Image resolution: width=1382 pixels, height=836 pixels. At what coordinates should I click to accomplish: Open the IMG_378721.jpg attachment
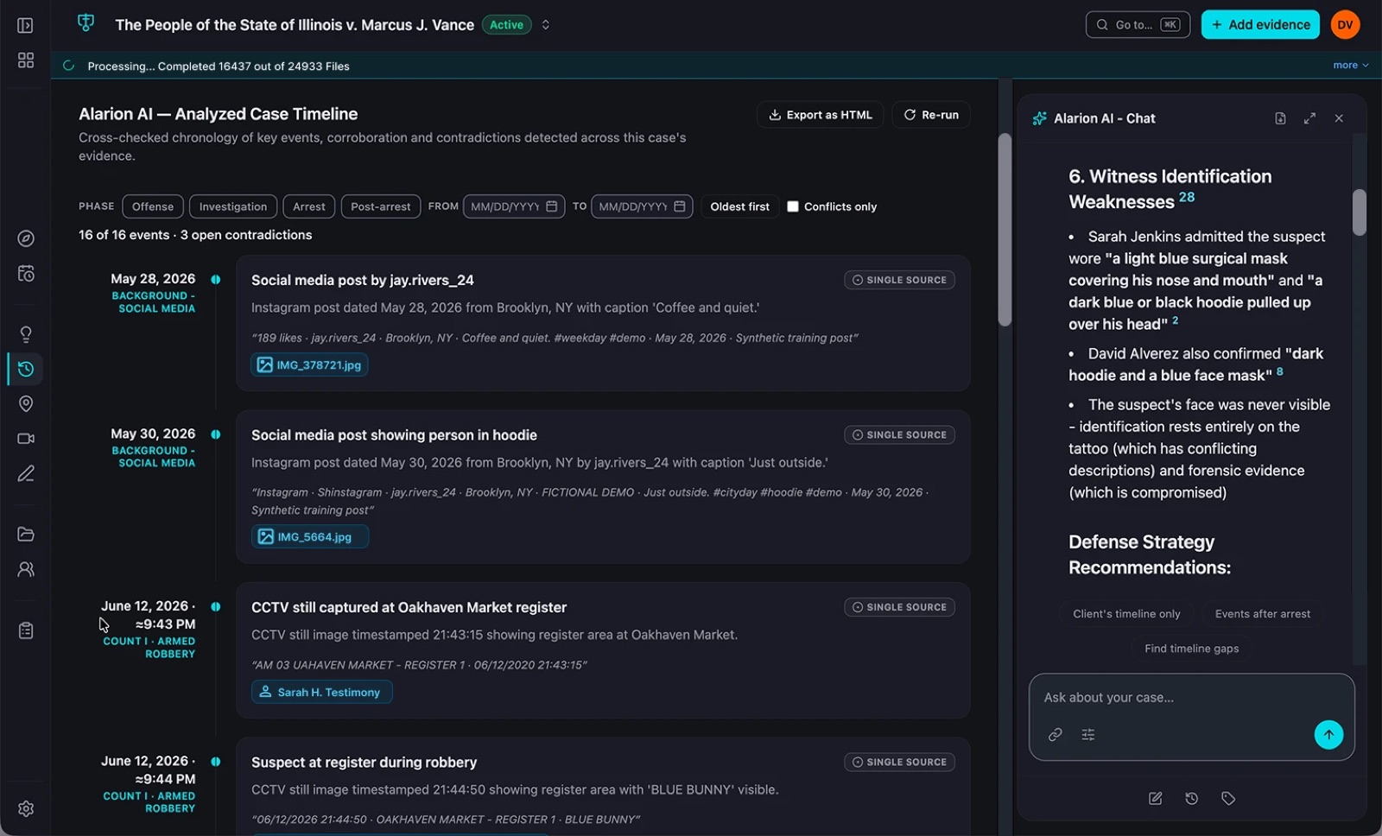[x=309, y=365]
